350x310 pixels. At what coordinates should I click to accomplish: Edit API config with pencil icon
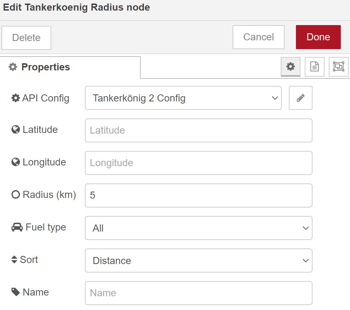tap(301, 98)
